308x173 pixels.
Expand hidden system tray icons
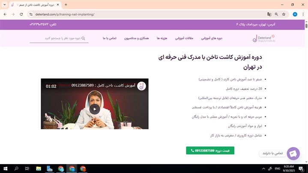point(263,169)
